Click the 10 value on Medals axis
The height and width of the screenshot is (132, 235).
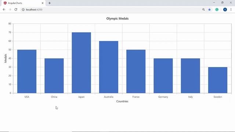tap(10, 84)
